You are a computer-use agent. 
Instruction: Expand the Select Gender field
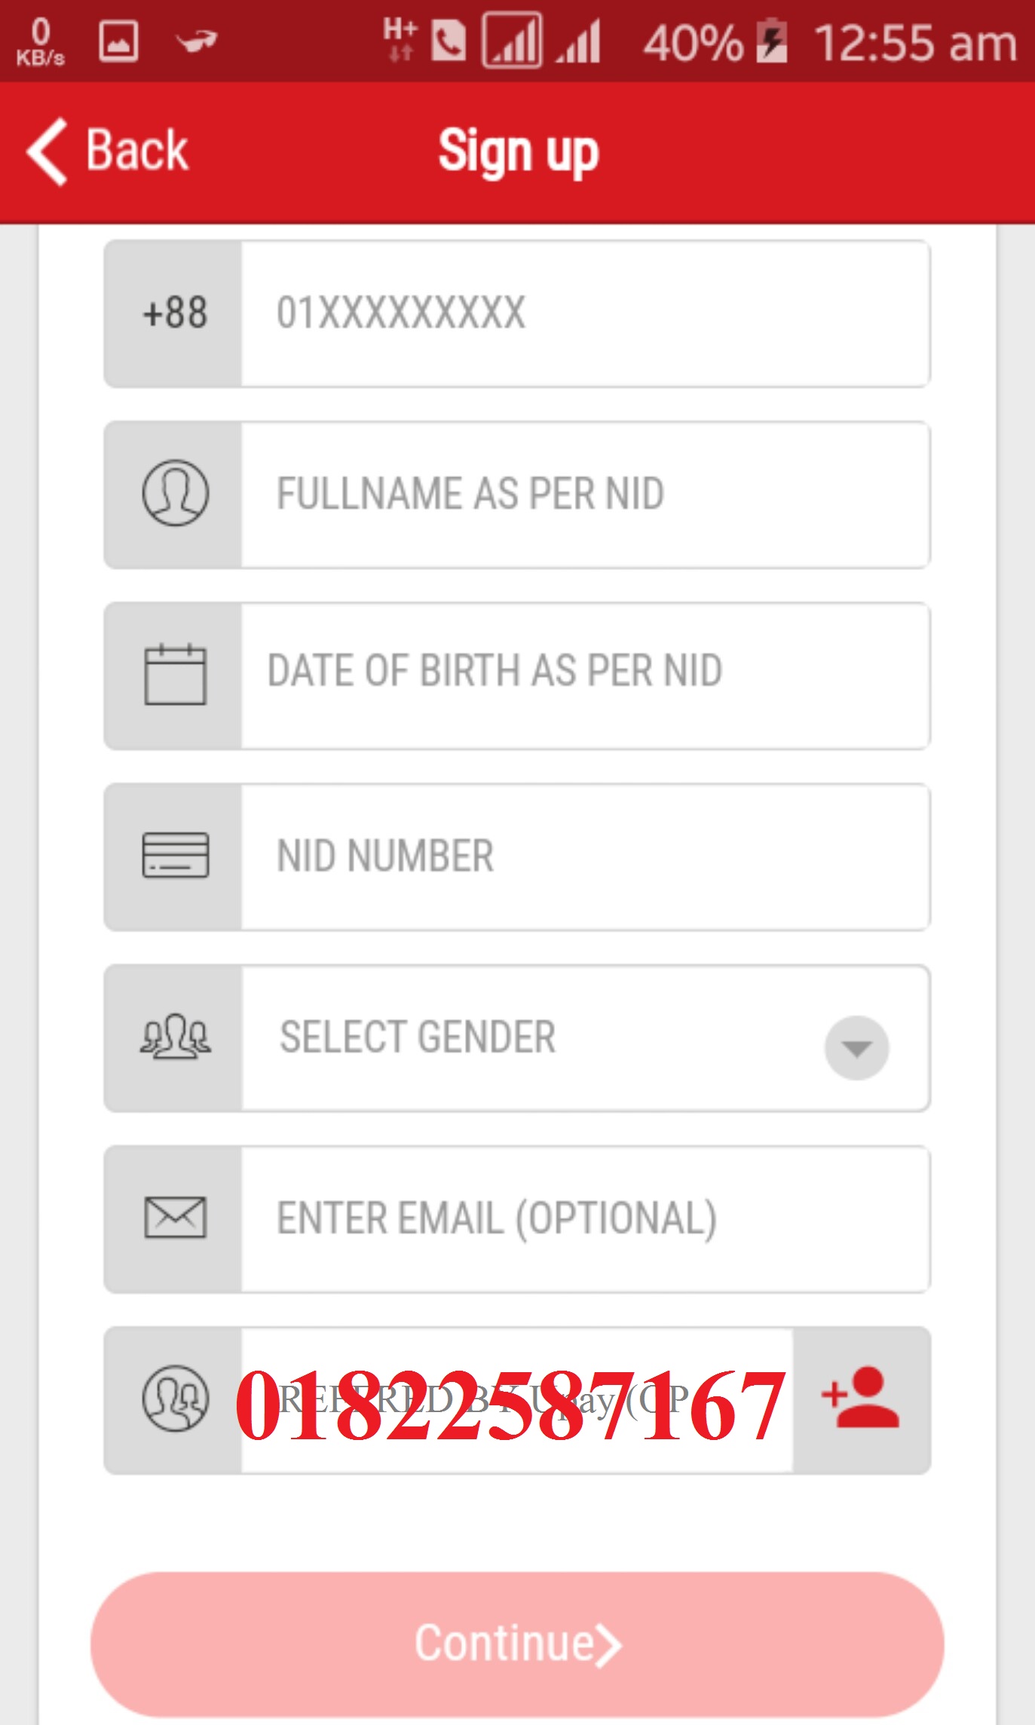[528, 1037]
